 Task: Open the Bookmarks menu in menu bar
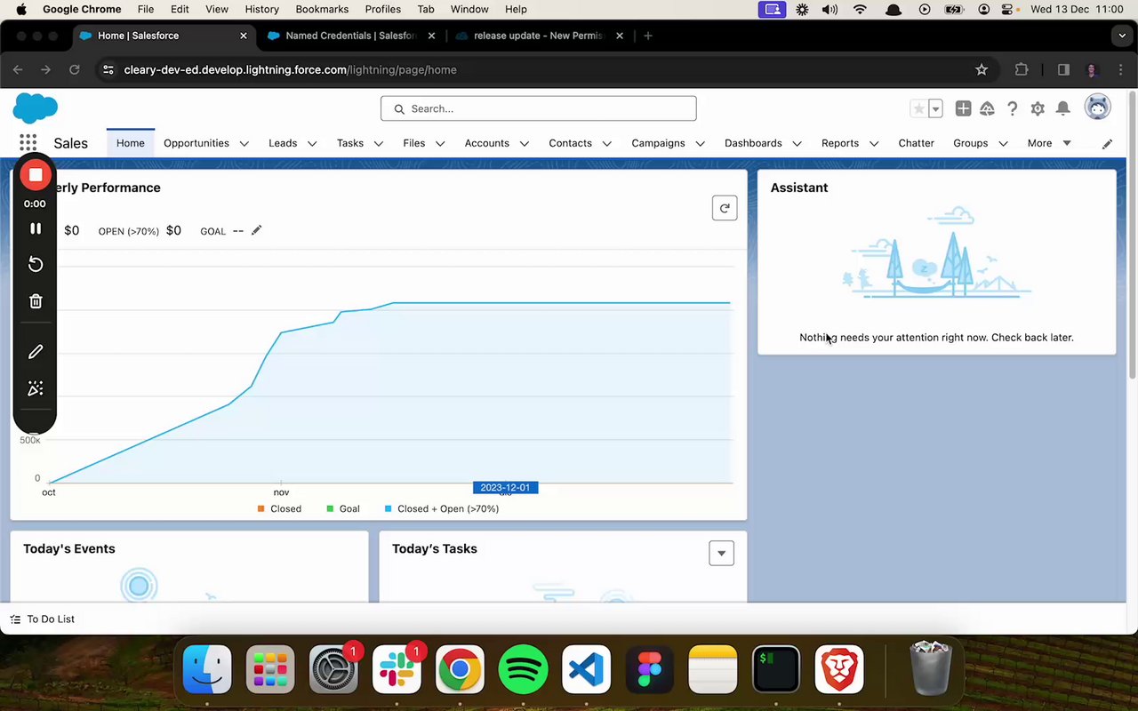coord(322,9)
